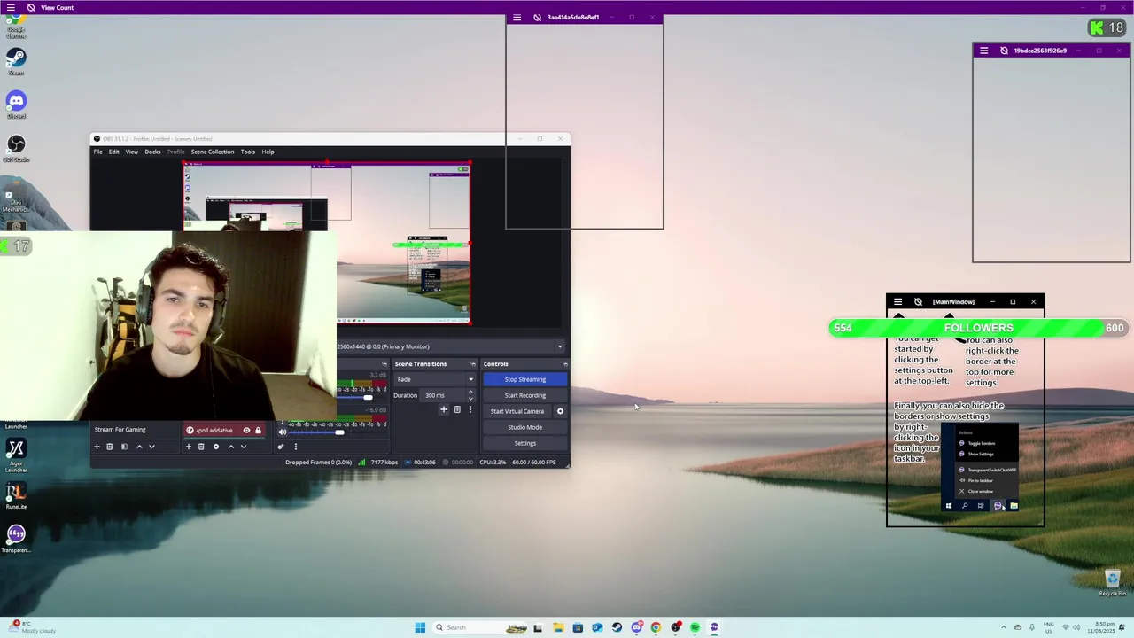Select the /poll addative source row

coord(223,431)
